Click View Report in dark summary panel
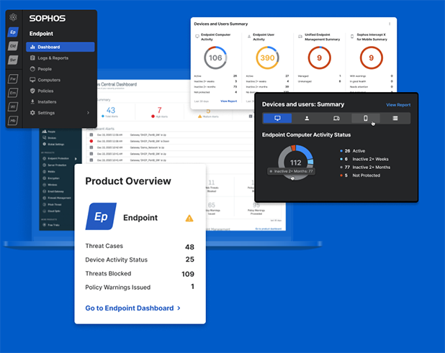The width and height of the screenshot is (445, 353). tap(398, 105)
